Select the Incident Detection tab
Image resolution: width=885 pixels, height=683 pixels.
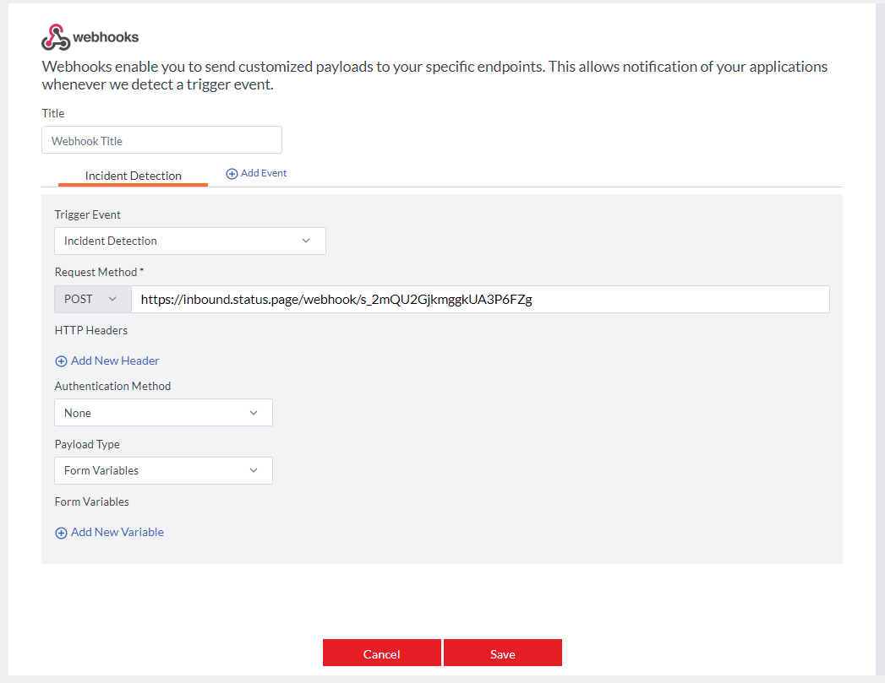pos(134,176)
